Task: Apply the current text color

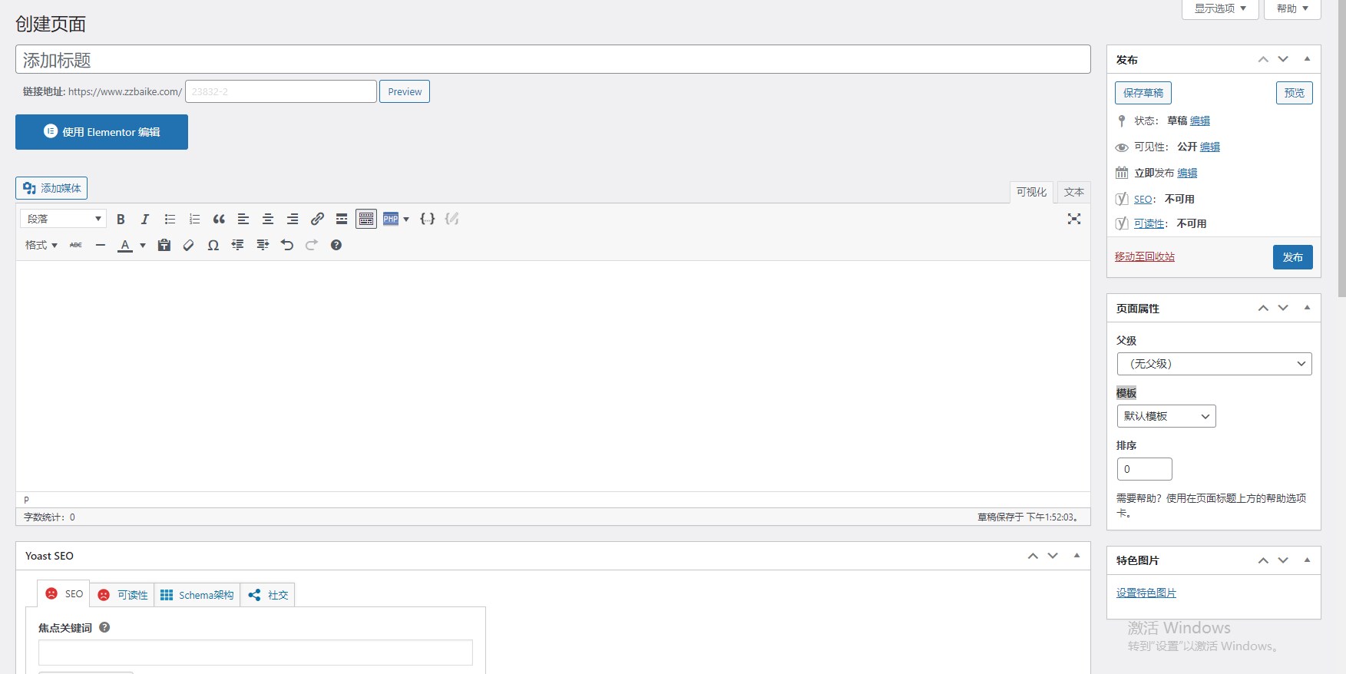Action: pyautogui.click(x=125, y=246)
